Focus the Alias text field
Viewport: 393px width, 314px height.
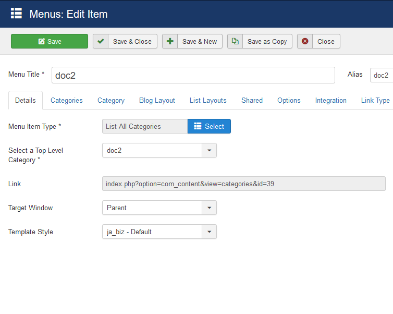(381, 75)
